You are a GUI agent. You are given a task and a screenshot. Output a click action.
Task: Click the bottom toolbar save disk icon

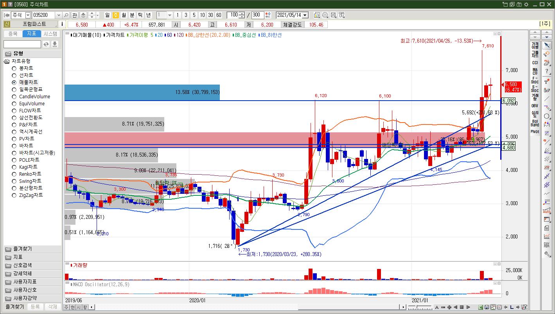click(x=487, y=307)
